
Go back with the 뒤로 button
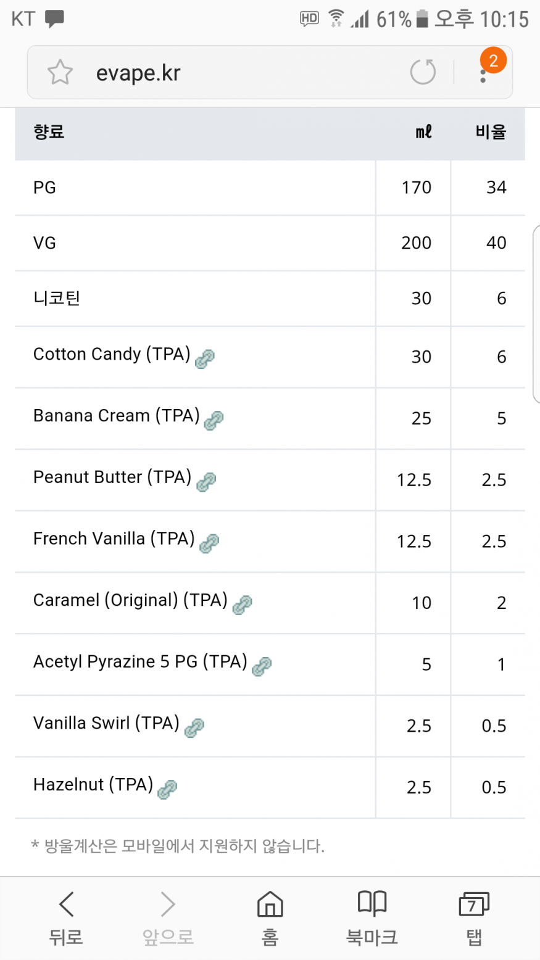pos(66,917)
